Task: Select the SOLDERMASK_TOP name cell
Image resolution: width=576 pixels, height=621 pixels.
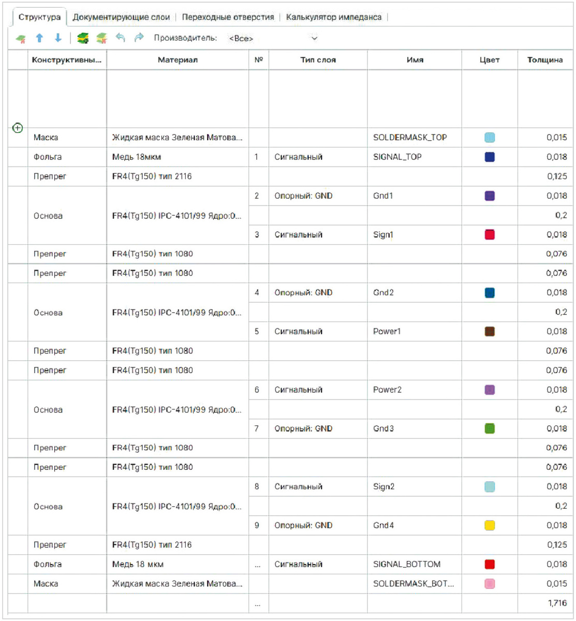Action: tap(415, 138)
